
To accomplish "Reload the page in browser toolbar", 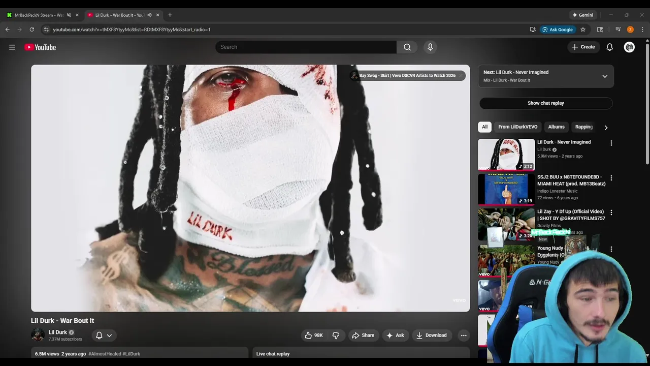I will (31, 29).
